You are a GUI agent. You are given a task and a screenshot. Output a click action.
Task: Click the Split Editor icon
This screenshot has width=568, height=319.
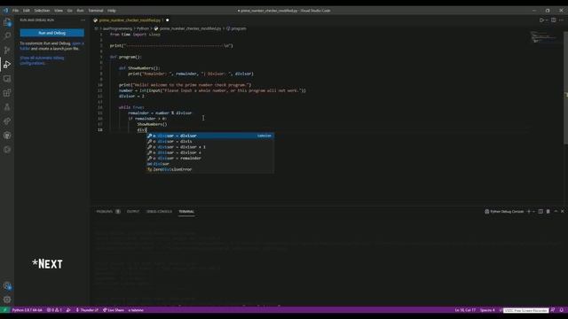554,20
